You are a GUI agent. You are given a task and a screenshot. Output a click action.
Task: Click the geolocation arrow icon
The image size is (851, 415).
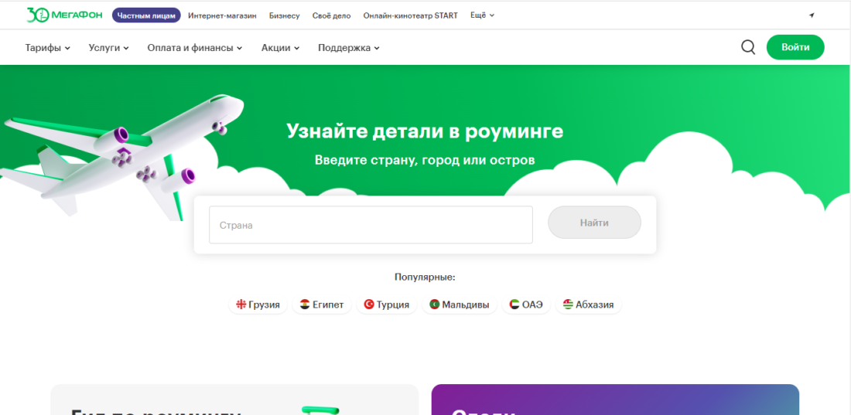(812, 15)
